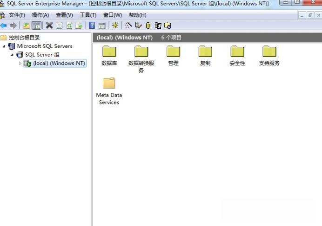
Task: Minimize the inner MDI child window
Action: [x=302, y=15]
